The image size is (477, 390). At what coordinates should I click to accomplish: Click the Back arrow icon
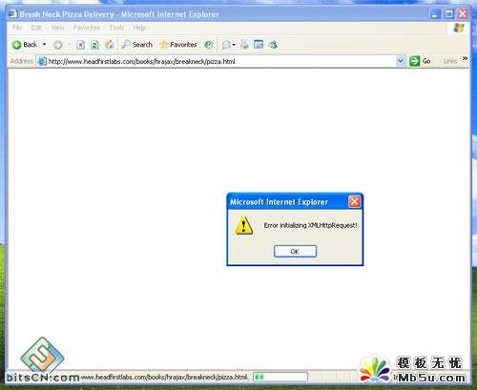coord(16,45)
